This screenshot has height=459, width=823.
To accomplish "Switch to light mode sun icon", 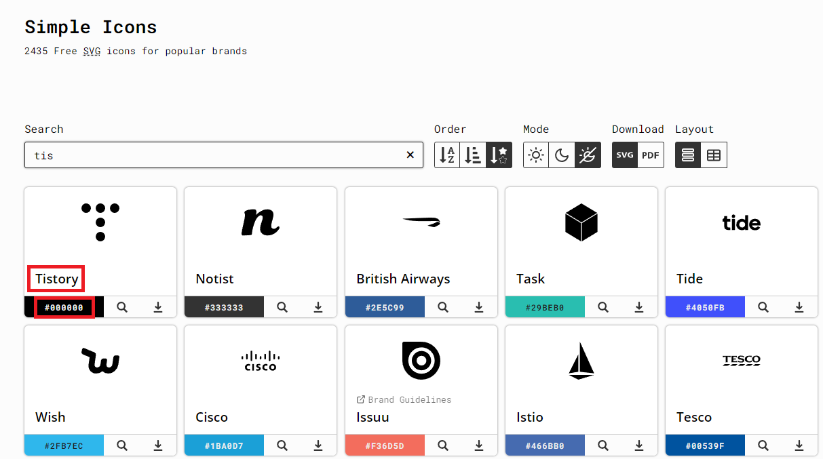I will tap(536, 155).
